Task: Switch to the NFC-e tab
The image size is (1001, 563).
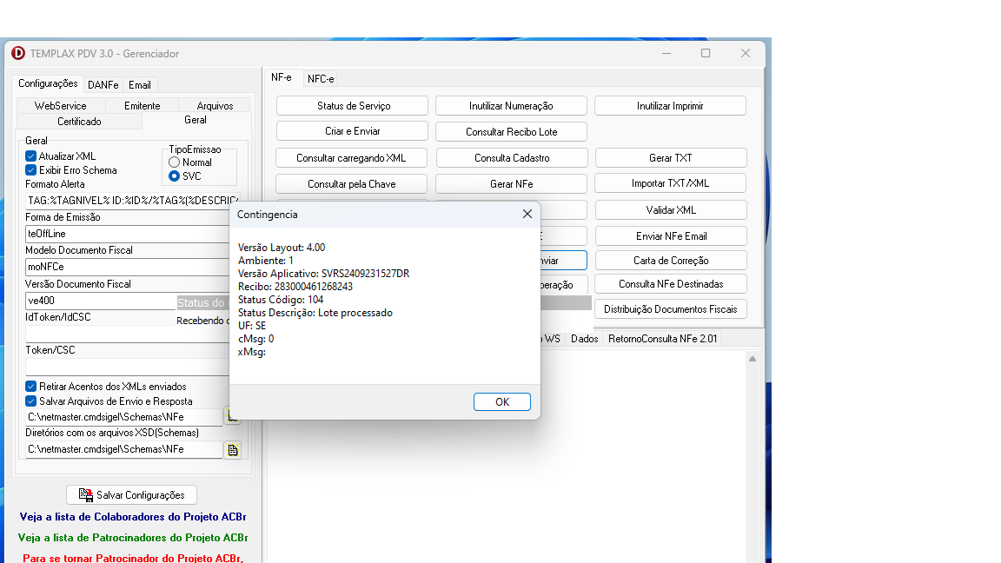Action: point(321,79)
